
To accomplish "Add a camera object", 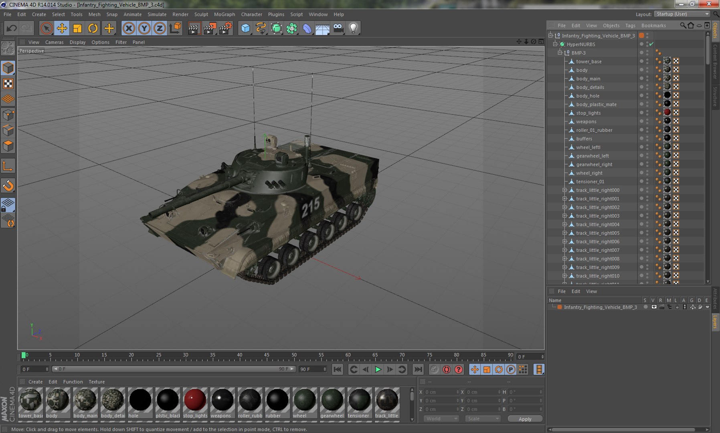I will tap(338, 28).
